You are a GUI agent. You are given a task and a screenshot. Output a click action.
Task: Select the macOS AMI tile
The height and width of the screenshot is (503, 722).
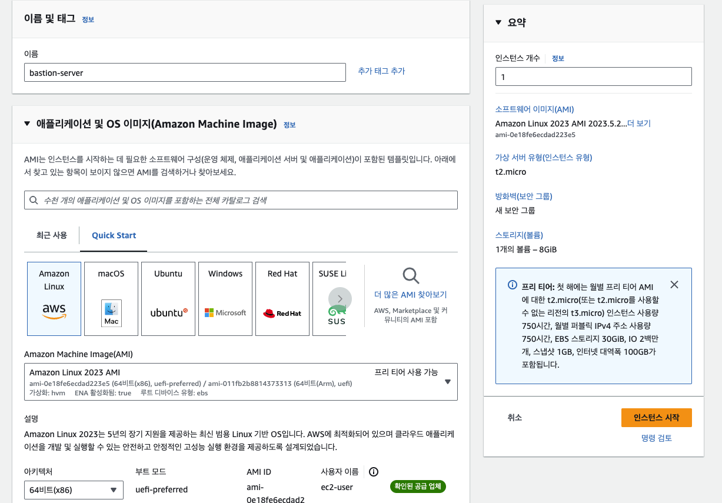[x=111, y=299]
